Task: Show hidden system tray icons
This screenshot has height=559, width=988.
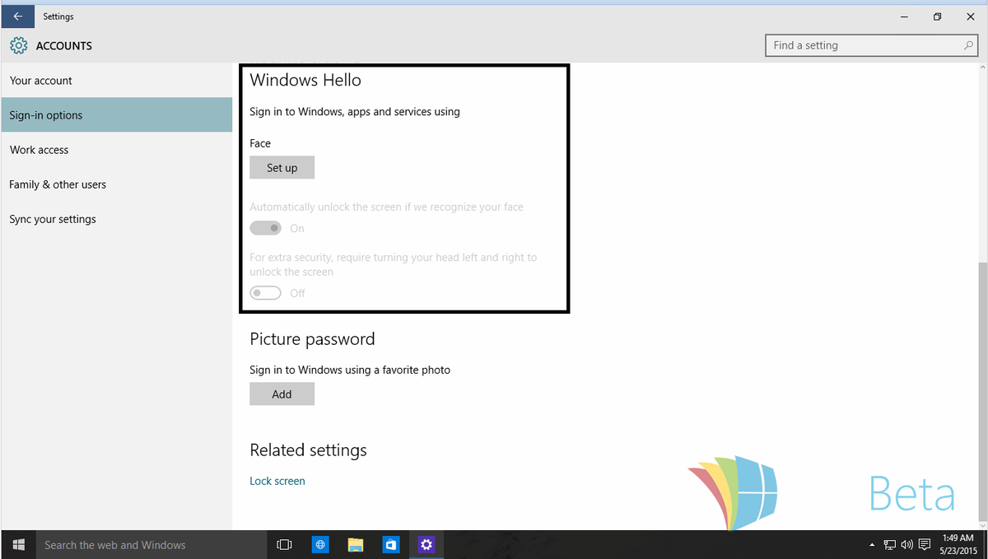Action: pos(872,545)
